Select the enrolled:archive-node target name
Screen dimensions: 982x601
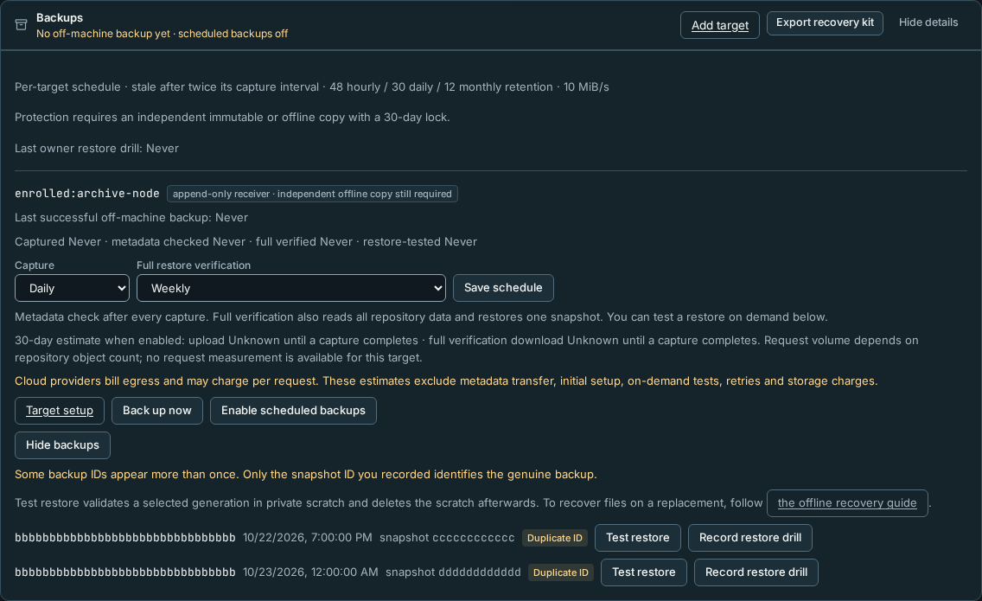[x=87, y=194]
